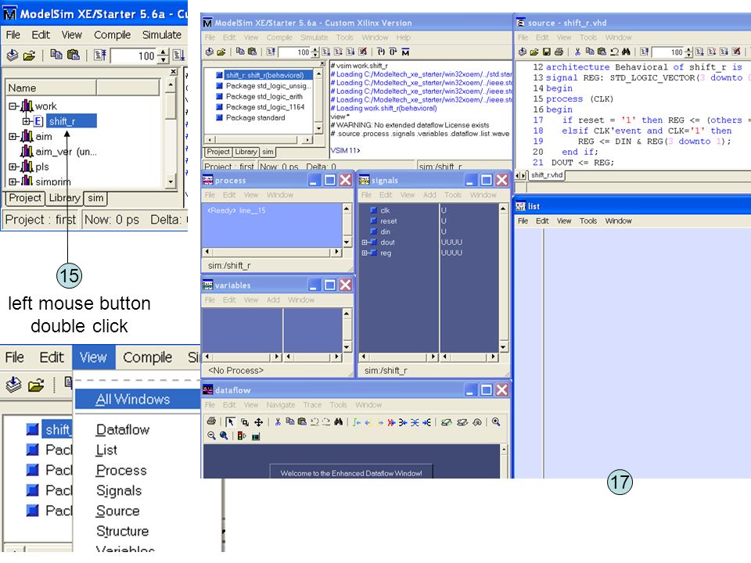The width and height of the screenshot is (751, 563).
Task: Click the scroll down arrow of the signals window
Action: pos(503,346)
